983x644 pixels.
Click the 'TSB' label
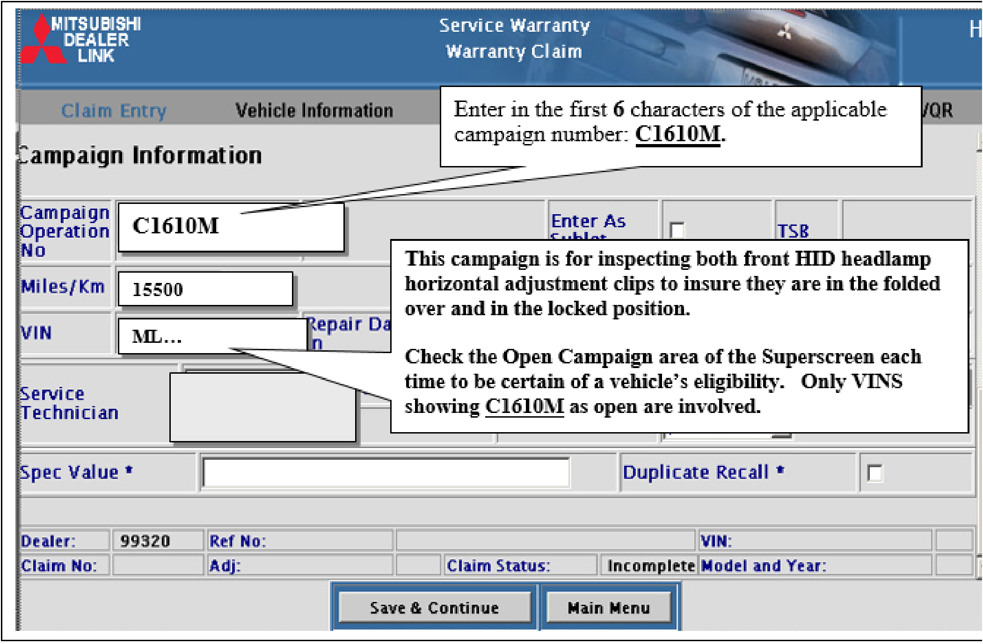[793, 231]
